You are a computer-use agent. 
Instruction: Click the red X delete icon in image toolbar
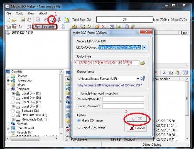click(x=104, y=27)
